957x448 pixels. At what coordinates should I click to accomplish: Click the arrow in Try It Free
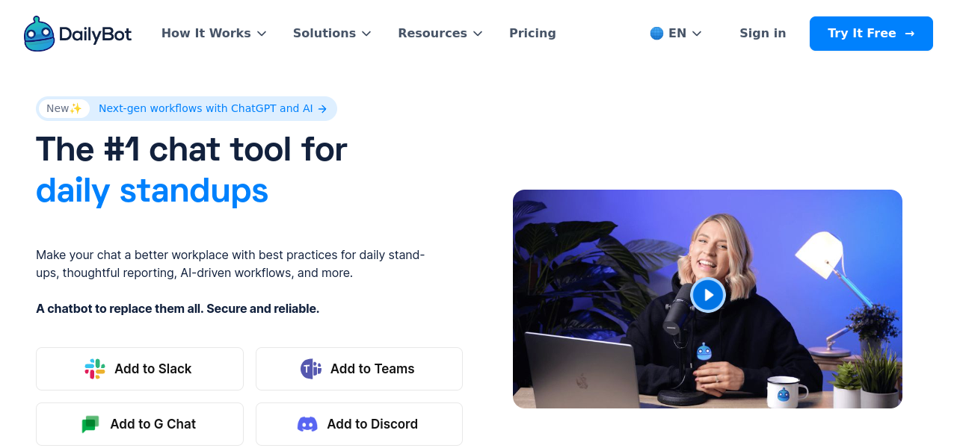click(910, 34)
